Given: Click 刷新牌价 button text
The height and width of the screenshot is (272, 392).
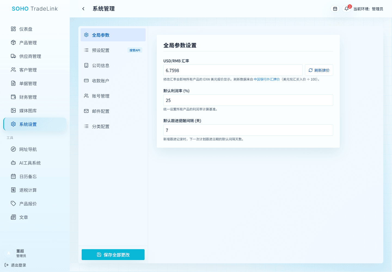Looking at the screenshot, I should point(322,70).
